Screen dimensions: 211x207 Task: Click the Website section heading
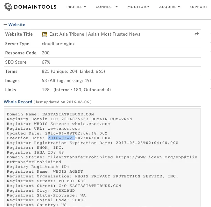coord(17,24)
